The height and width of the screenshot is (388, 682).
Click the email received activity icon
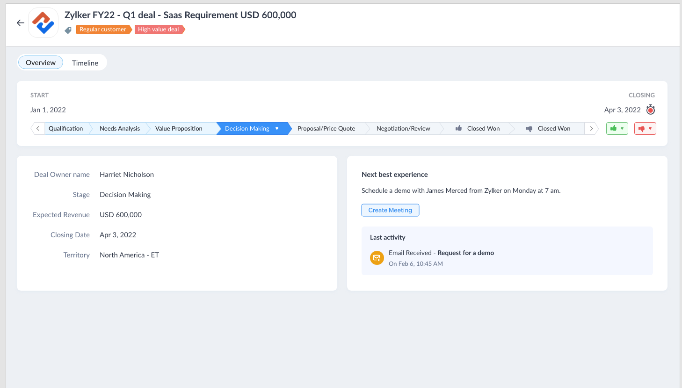(377, 258)
